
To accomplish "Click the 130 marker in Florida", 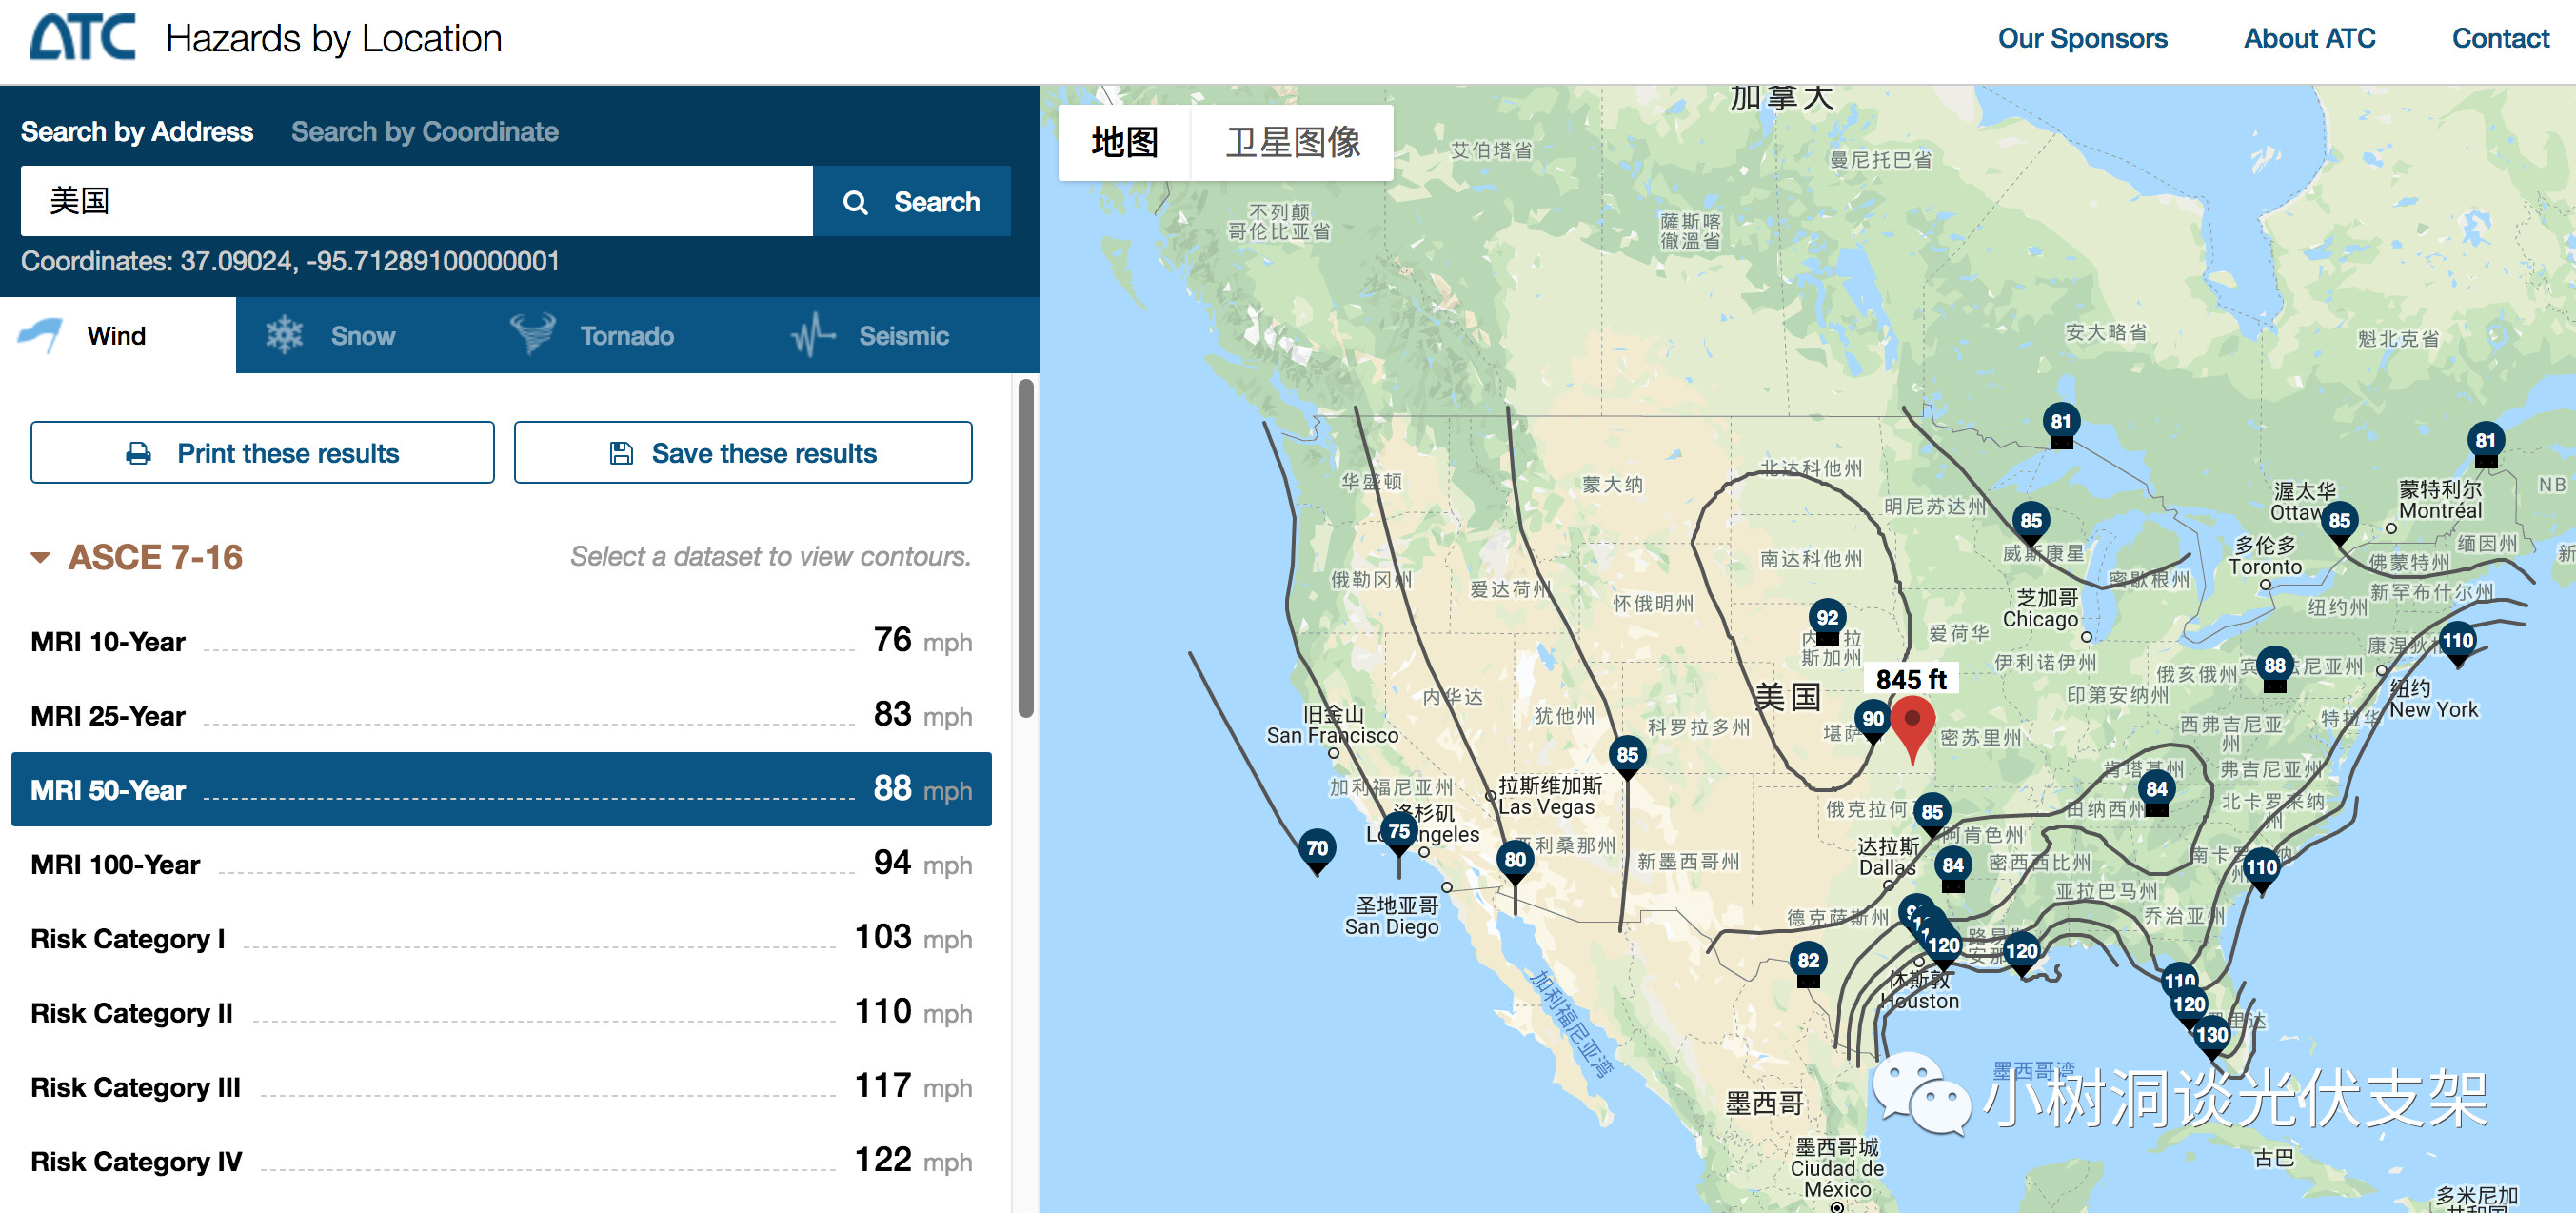I will click(2211, 1036).
